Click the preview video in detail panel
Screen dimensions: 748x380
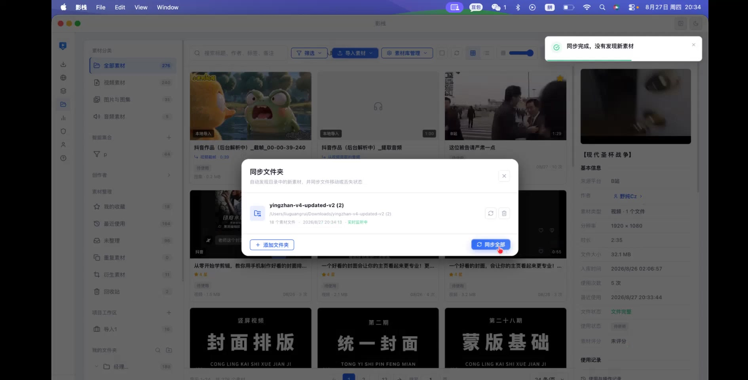(636, 106)
